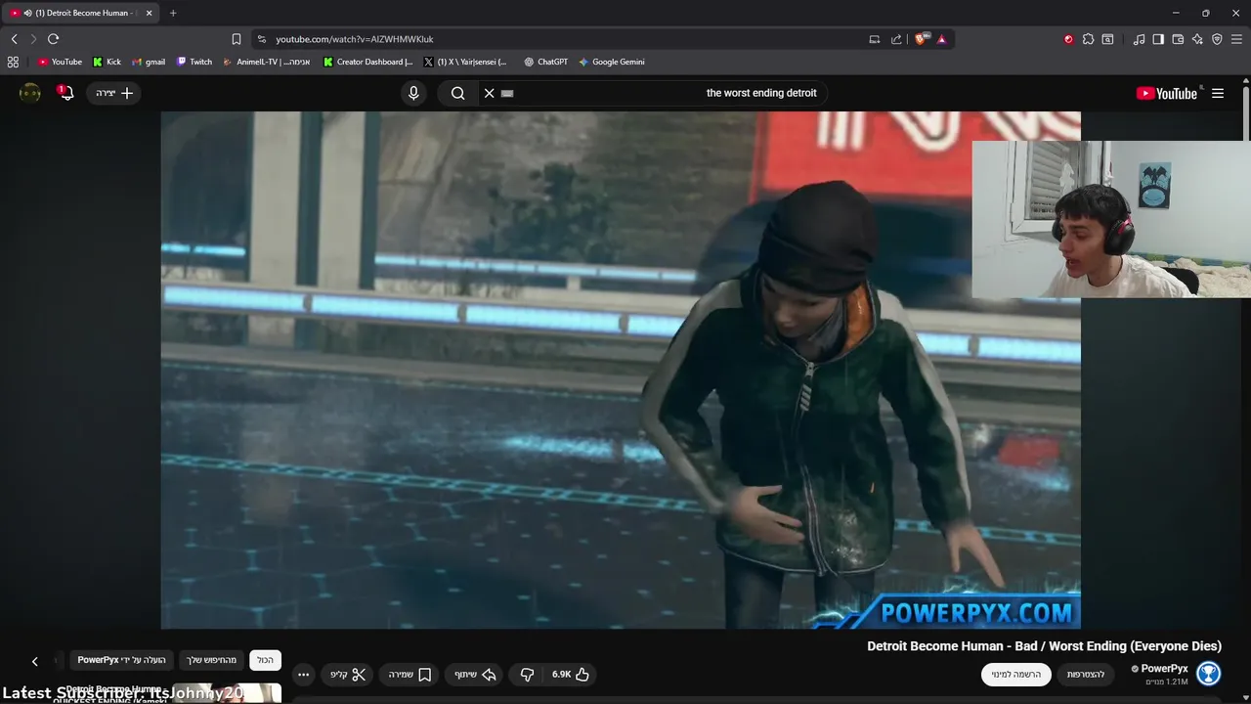The width and height of the screenshot is (1251, 704).
Task: Reload the current YouTube page
Action: (x=53, y=39)
